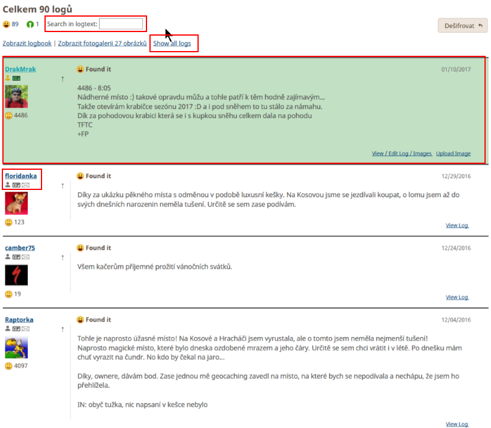Open the Show all logs link
The height and width of the screenshot is (428, 491).
tap(172, 44)
